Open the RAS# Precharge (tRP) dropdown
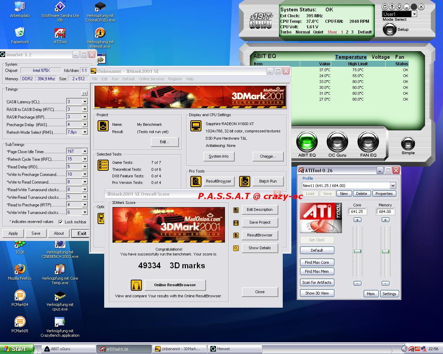The height and width of the screenshot is (354, 443). [x=84, y=117]
